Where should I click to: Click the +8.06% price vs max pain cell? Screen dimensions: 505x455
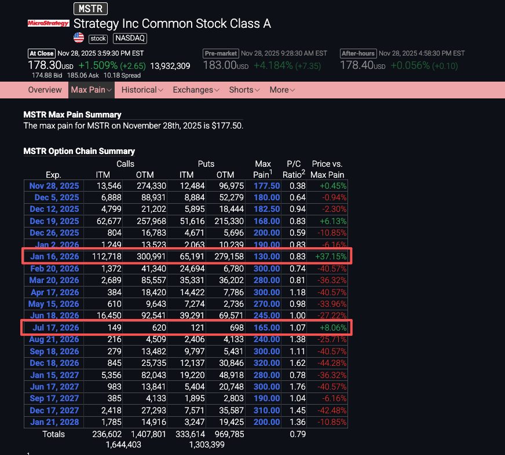click(x=333, y=328)
